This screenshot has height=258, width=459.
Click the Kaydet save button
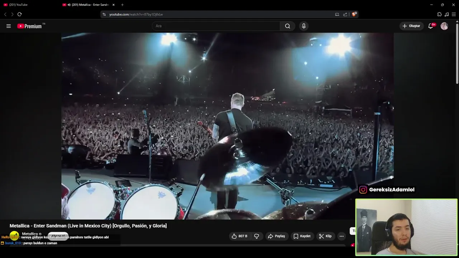302,236
